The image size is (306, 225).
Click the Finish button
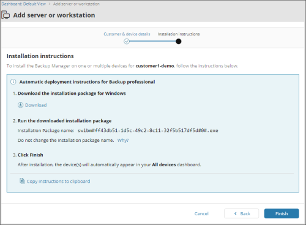click(x=282, y=213)
